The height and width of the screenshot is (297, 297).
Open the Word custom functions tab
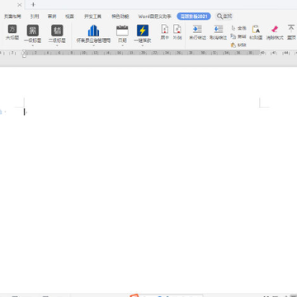coord(155,16)
